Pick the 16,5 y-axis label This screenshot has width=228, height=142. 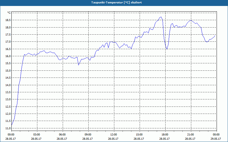tap(8, 49)
